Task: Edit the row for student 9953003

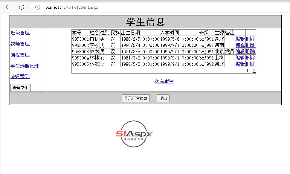Action: tap(240, 51)
